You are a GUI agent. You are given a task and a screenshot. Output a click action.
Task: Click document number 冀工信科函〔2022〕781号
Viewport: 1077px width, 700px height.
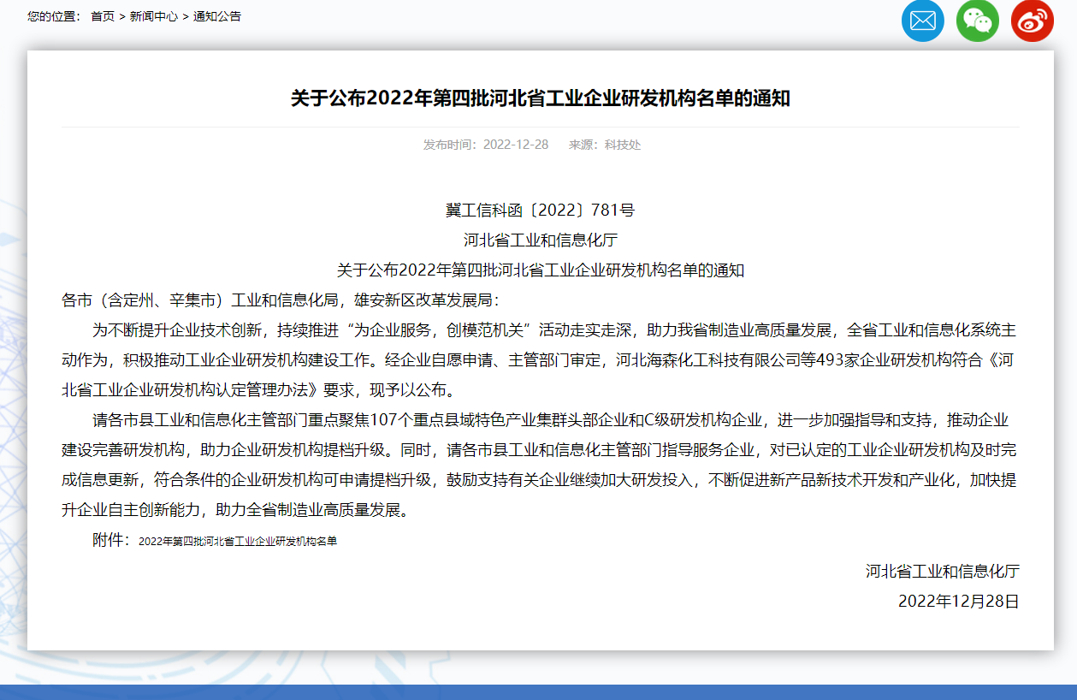coord(540,211)
